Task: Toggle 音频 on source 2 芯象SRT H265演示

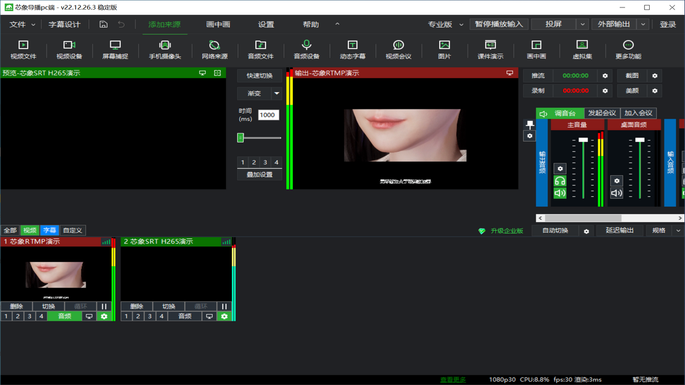Action: 185,316
